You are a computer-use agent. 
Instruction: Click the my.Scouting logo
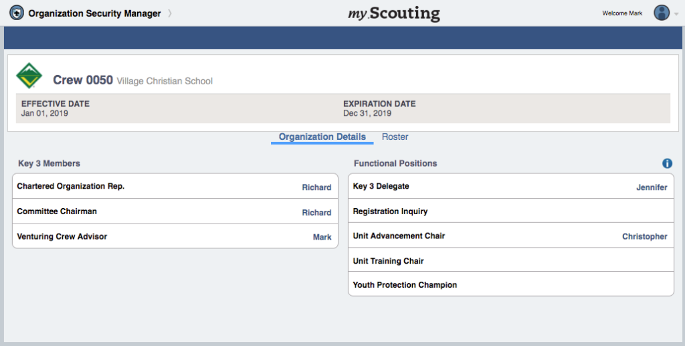[x=394, y=13]
